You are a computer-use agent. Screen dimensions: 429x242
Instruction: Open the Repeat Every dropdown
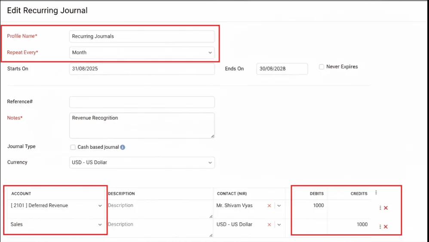[142, 52]
